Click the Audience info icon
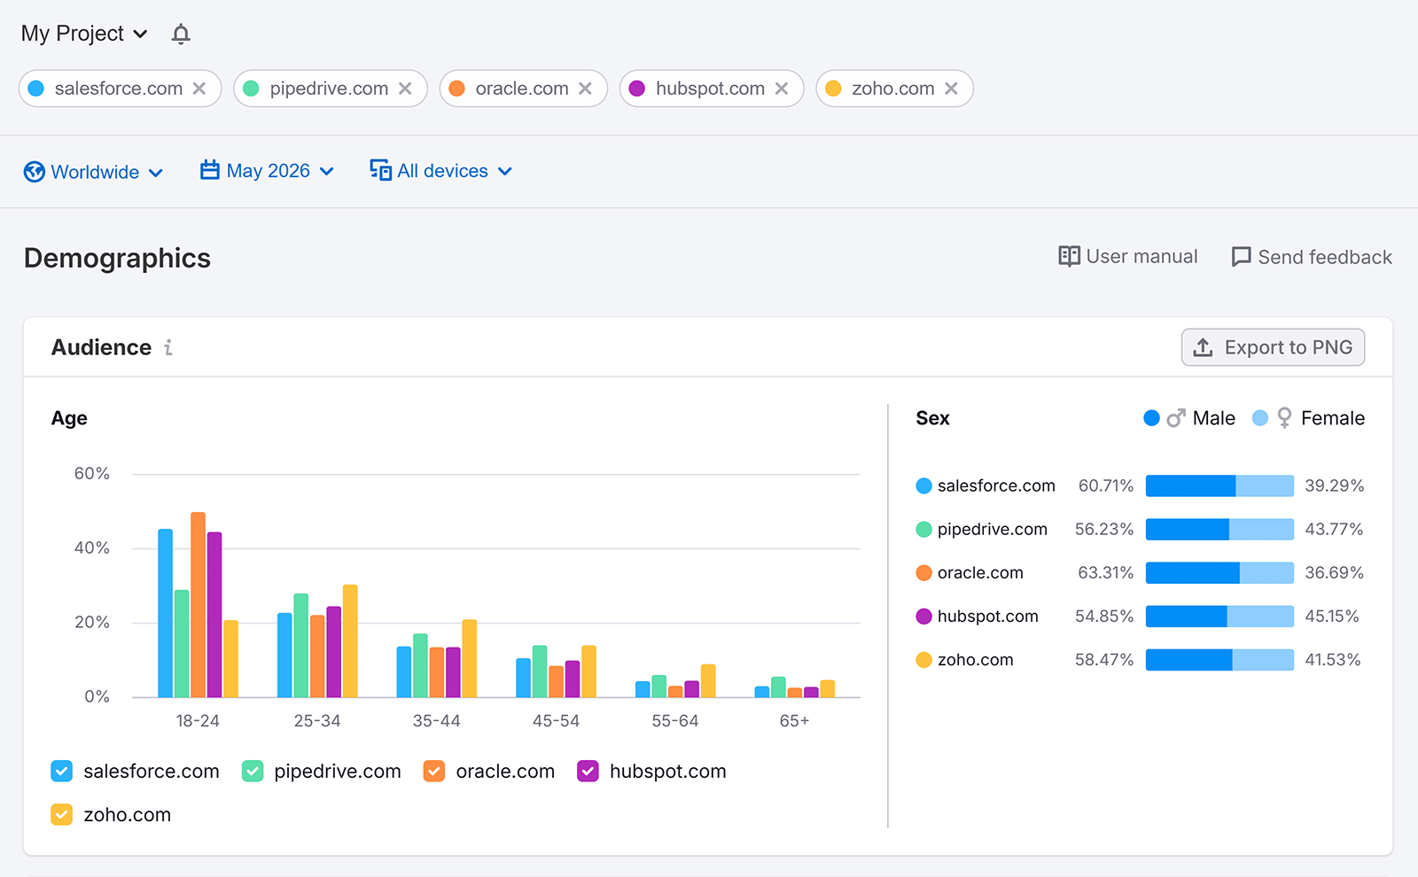 [168, 347]
